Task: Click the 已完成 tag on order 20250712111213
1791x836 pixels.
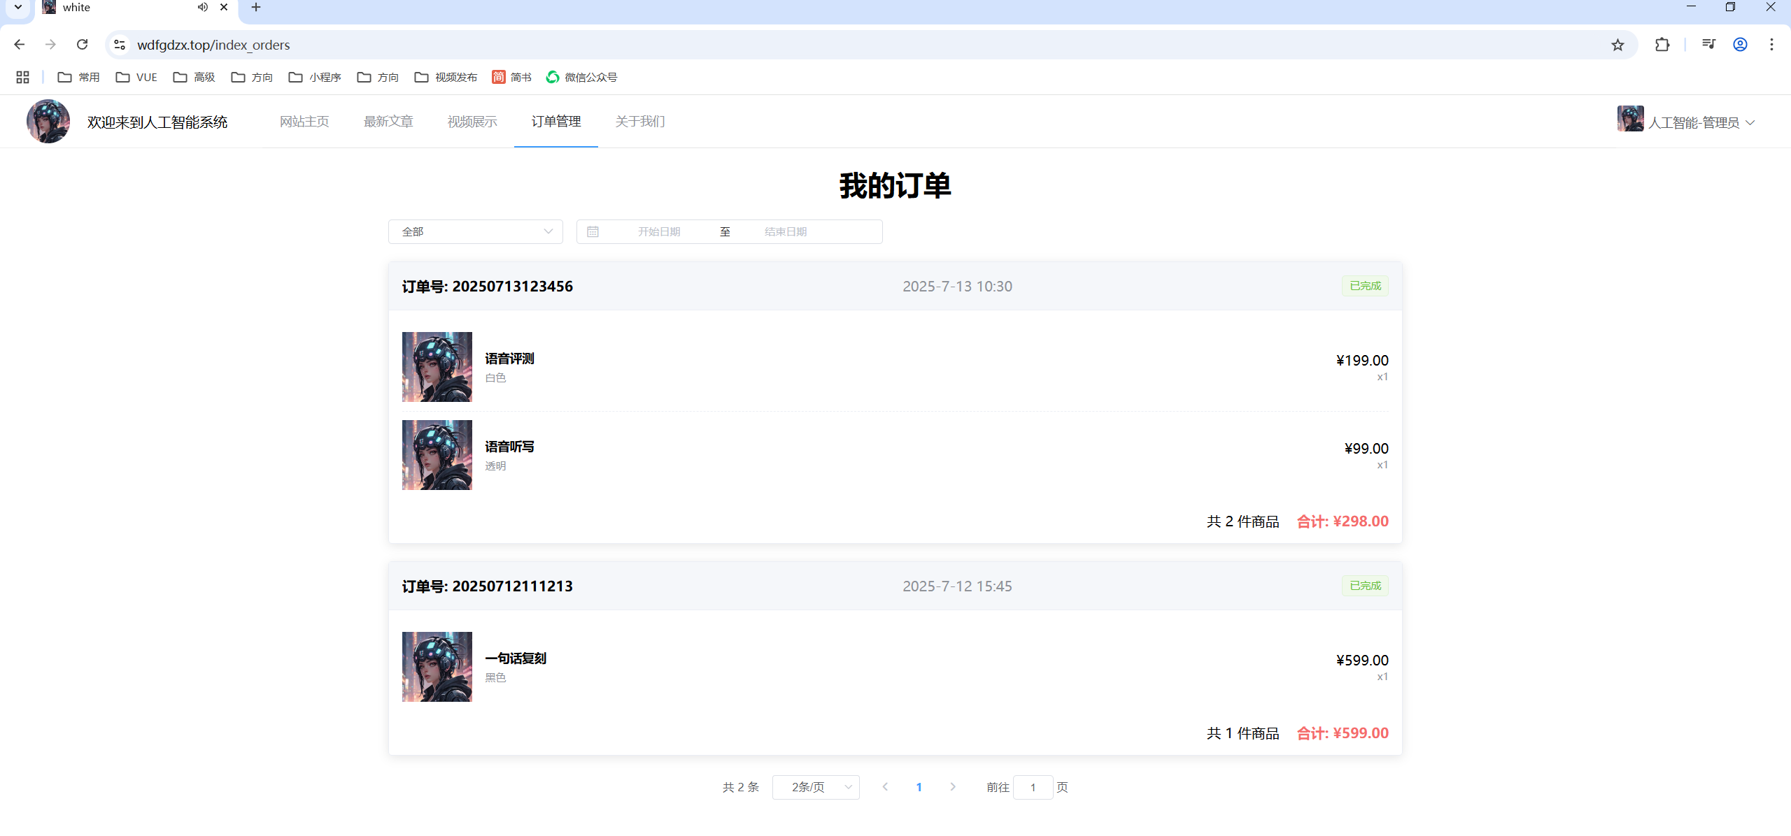Action: pyautogui.click(x=1365, y=586)
